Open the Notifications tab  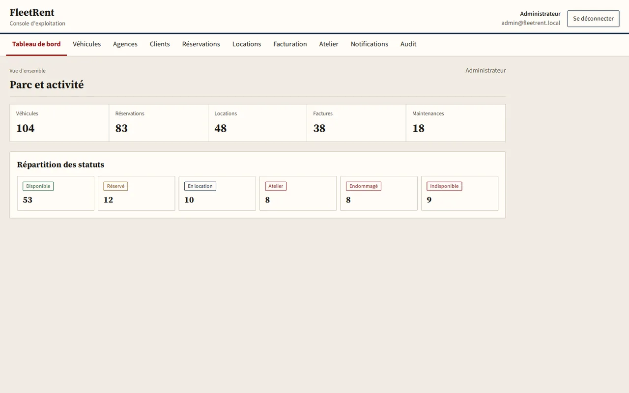(x=370, y=44)
